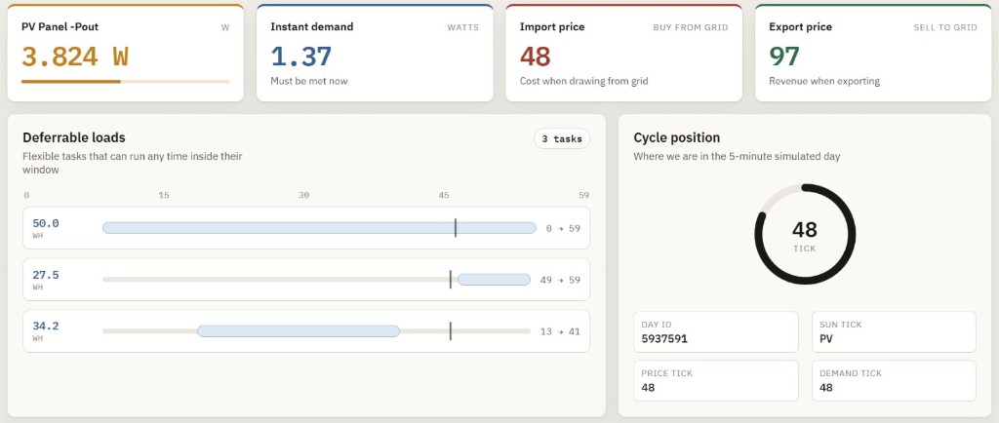Click the PRICE TICK value card

[x=715, y=380]
